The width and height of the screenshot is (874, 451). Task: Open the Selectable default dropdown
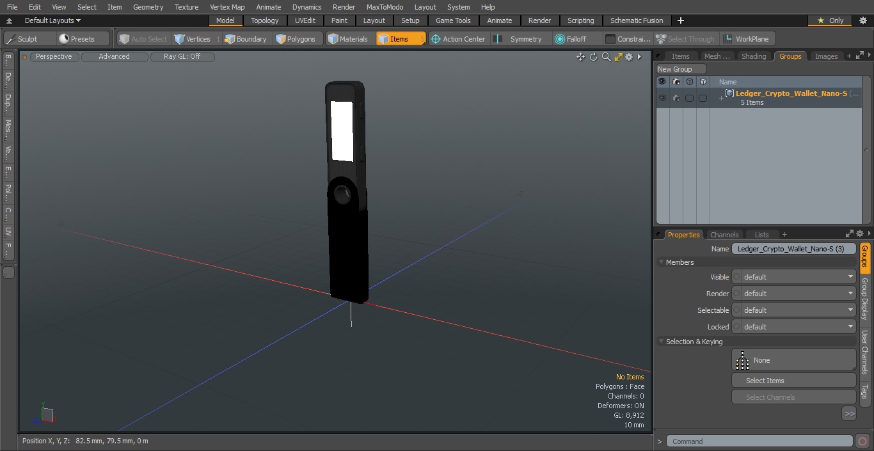(x=799, y=310)
